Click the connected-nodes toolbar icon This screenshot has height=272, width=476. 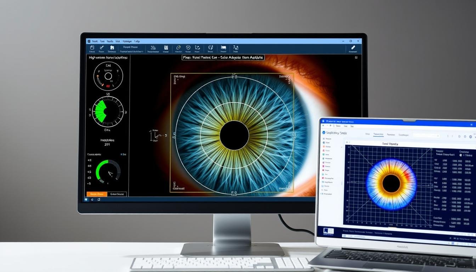pyautogui.click(x=236, y=47)
